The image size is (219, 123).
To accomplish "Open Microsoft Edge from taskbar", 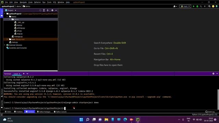I will [125, 120].
